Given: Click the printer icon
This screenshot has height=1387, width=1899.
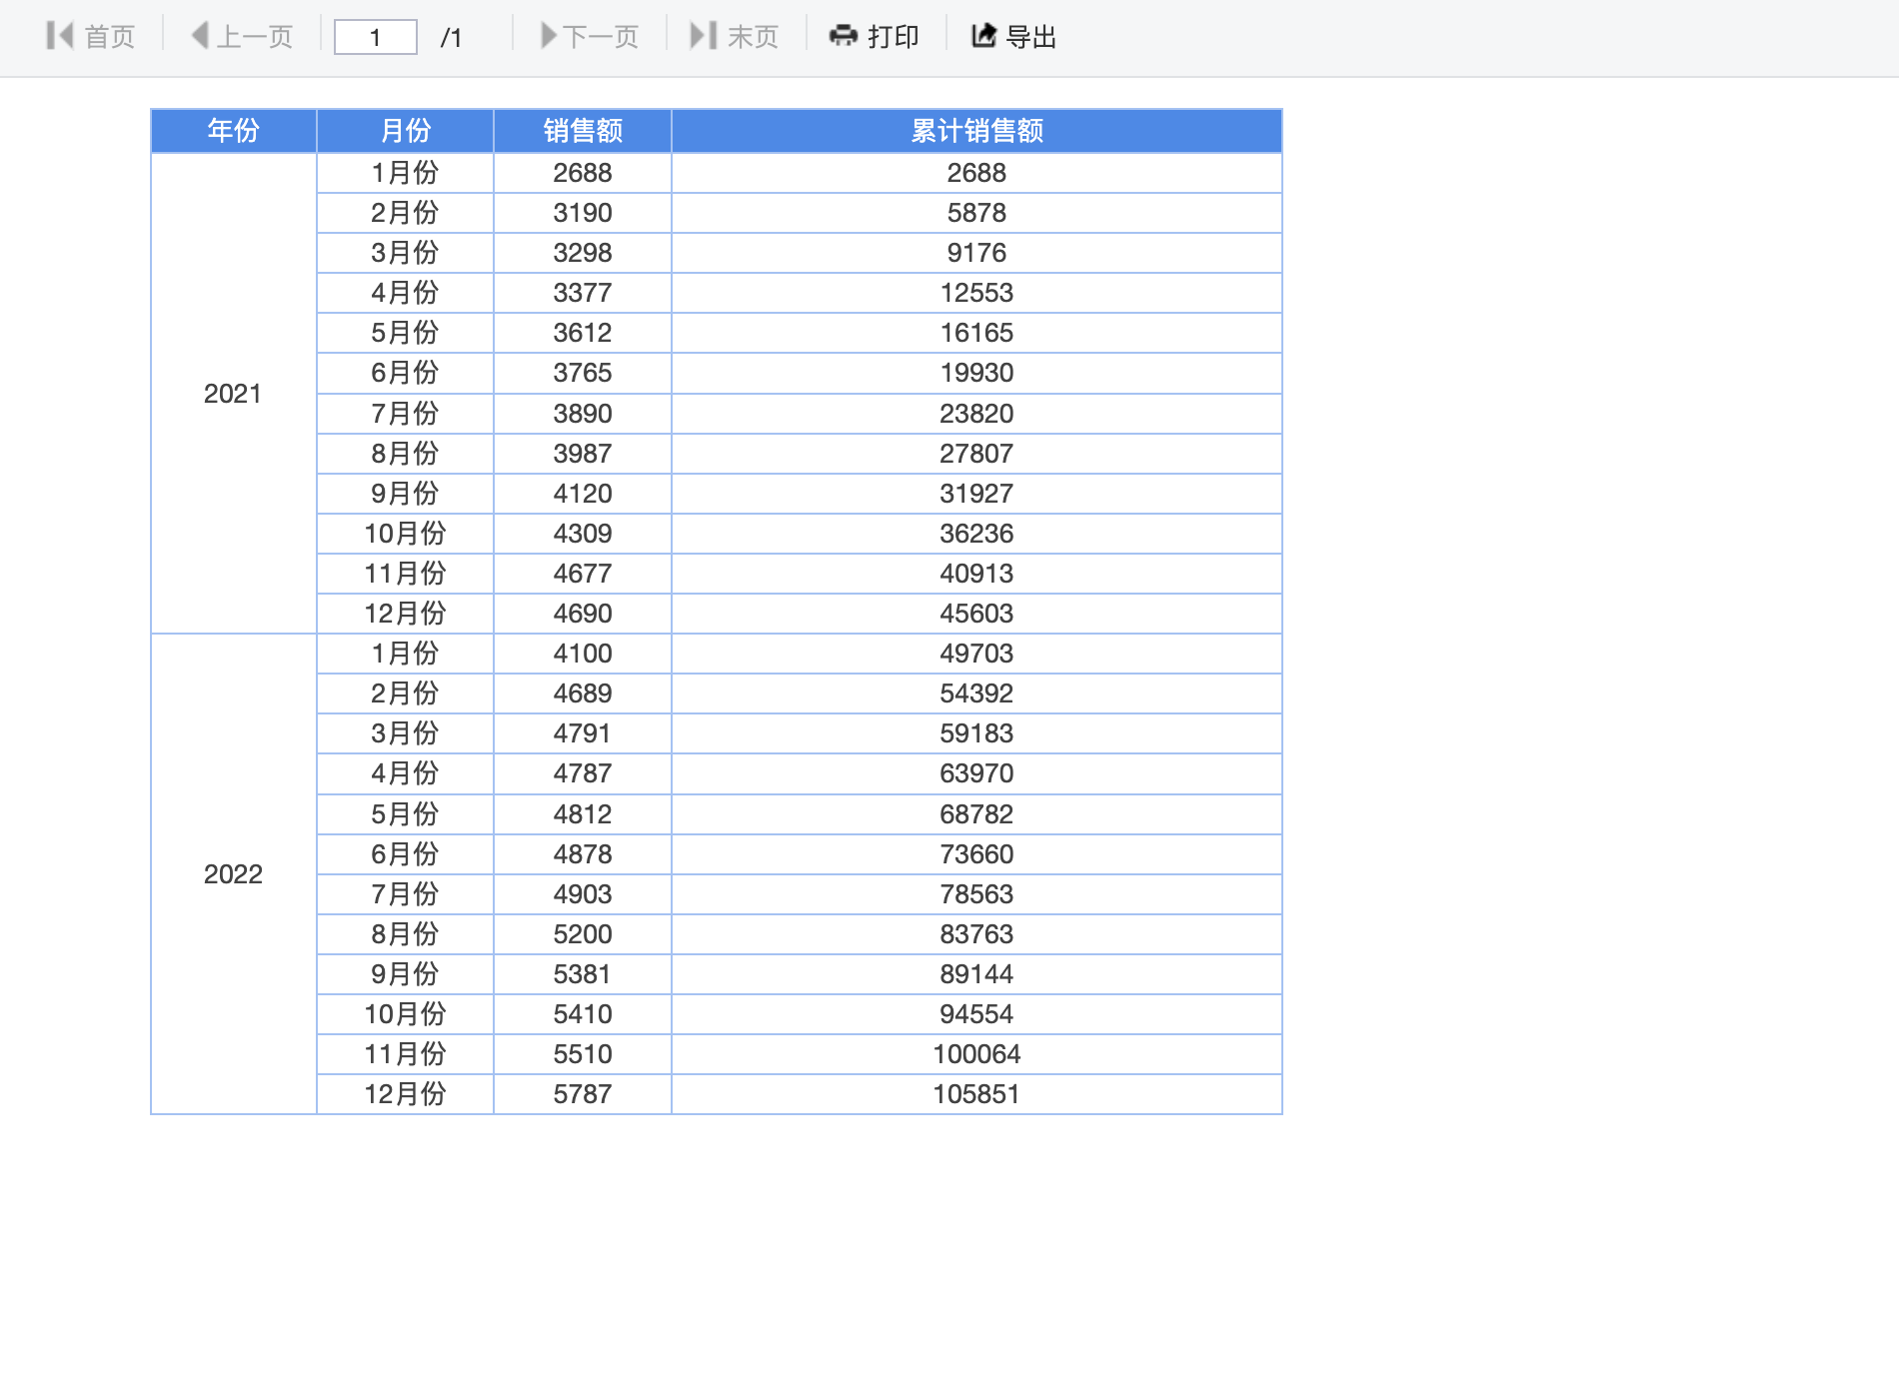Looking at the screenshot, I should [x=844, y=36].
